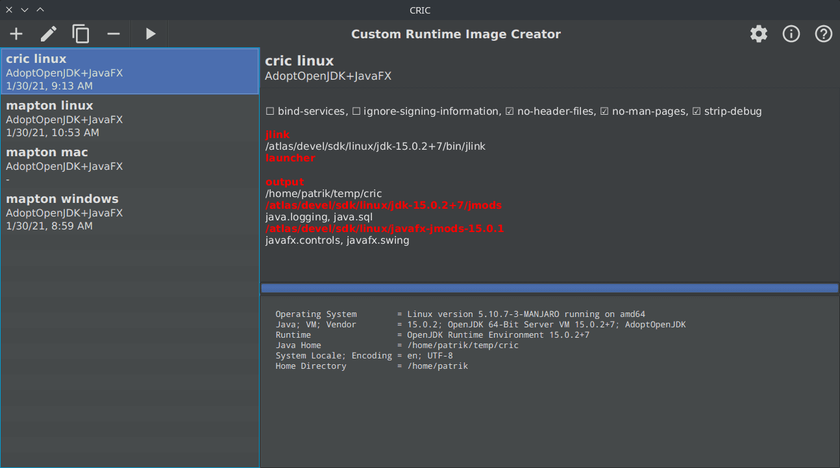Click the 'CRIC' window title bar text

(420, 10)
